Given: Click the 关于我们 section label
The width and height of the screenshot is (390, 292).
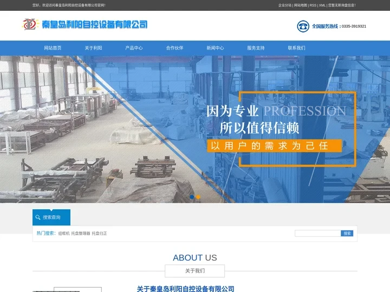Looking at the screenshot, I should [195, 271].
